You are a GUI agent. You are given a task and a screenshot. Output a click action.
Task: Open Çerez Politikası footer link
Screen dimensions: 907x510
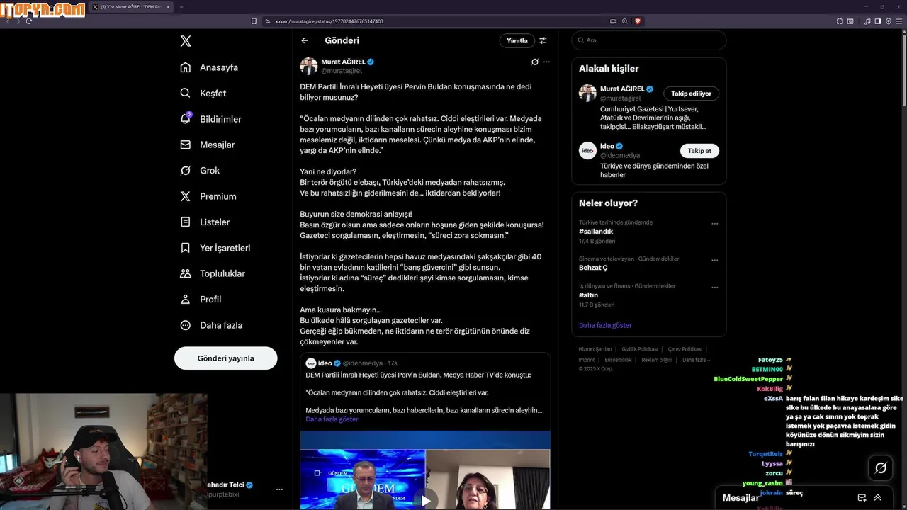(x=685, y=349)
